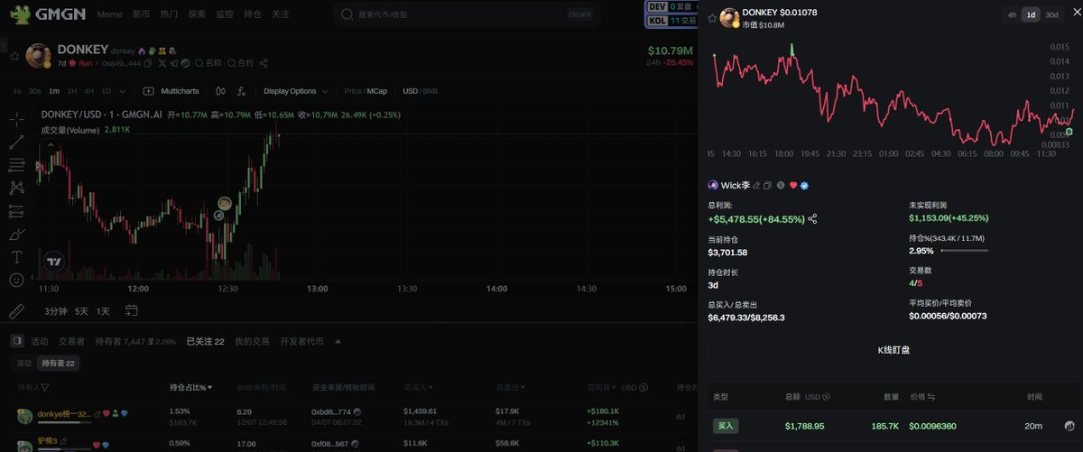Select the 30d chart range
The width and height of the screenshot is (1083, 452).
[x=1051, y=14]
